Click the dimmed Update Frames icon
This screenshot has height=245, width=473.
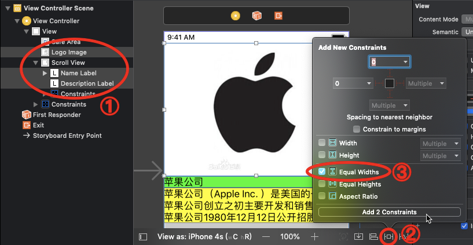tap(343, 237)
